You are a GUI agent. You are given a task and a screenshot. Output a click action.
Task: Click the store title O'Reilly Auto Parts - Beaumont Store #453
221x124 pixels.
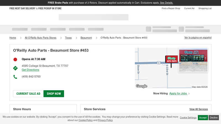click(x=51, y=50)
